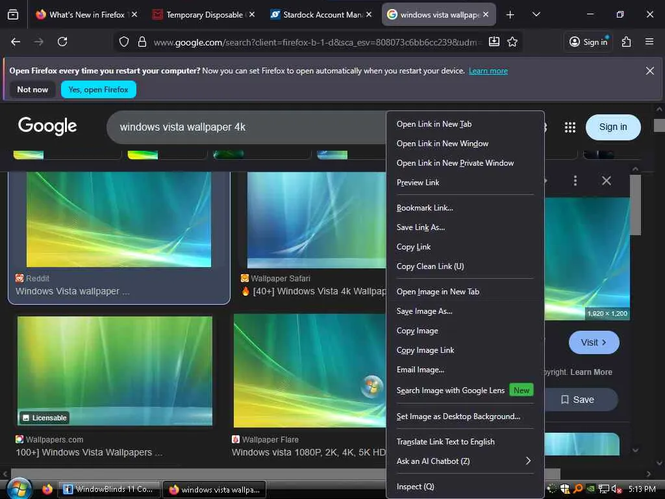This screenshot has width=665, height=499.
Task: Open the Extensions puzzle icon
Action: point(627,42)
